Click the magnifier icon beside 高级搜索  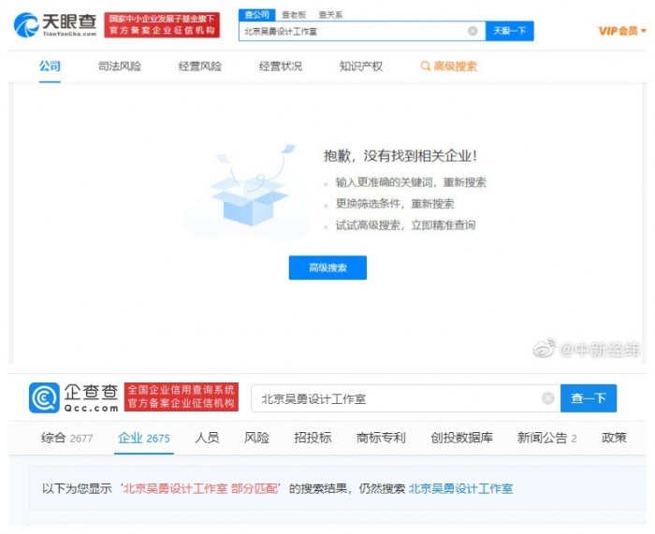coord(425,66)
